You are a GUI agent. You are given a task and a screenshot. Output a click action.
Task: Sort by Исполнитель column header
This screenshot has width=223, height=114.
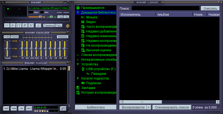(x=138, y=15)
